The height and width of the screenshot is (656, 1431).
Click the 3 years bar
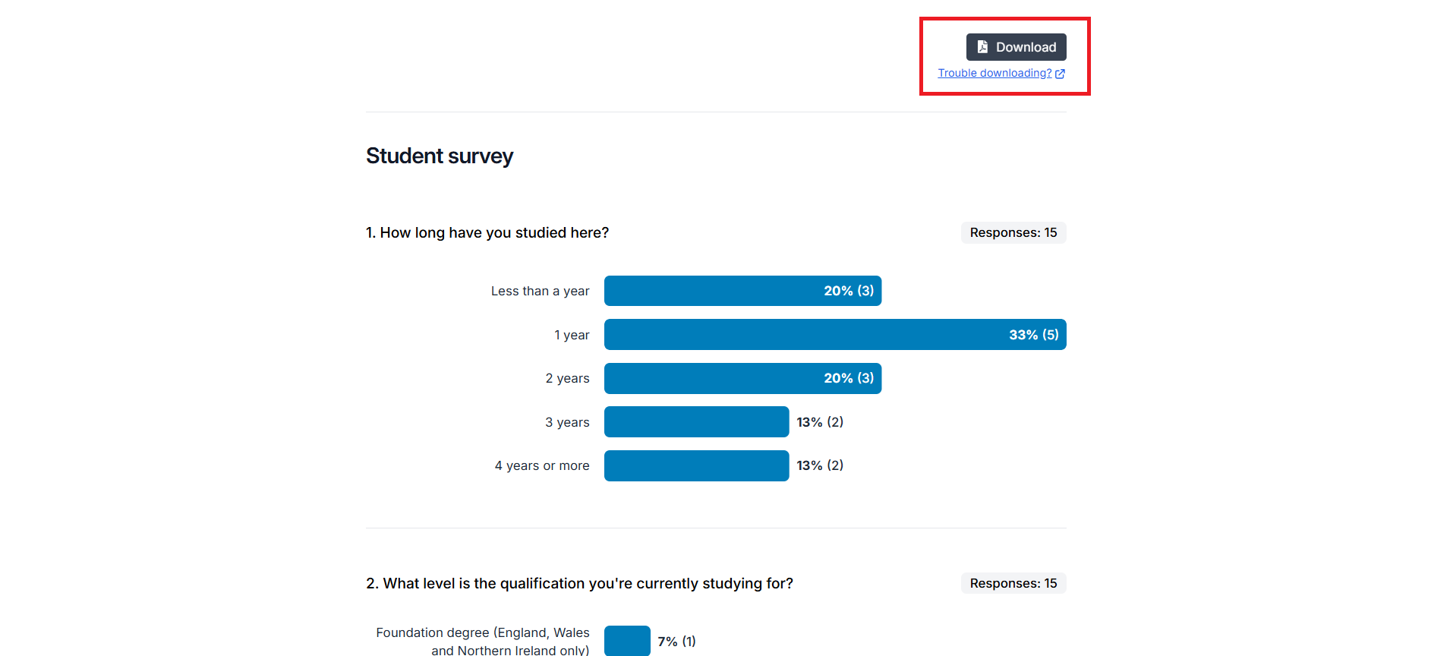coord(696,422)
